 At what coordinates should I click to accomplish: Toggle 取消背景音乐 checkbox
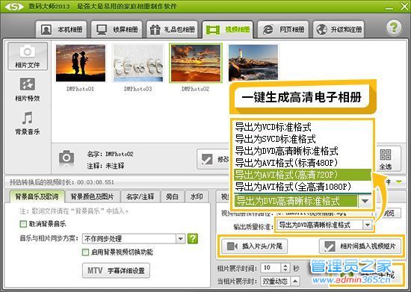(x=23, y=224)
